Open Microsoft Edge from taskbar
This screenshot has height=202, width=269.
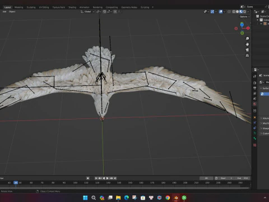127,198
